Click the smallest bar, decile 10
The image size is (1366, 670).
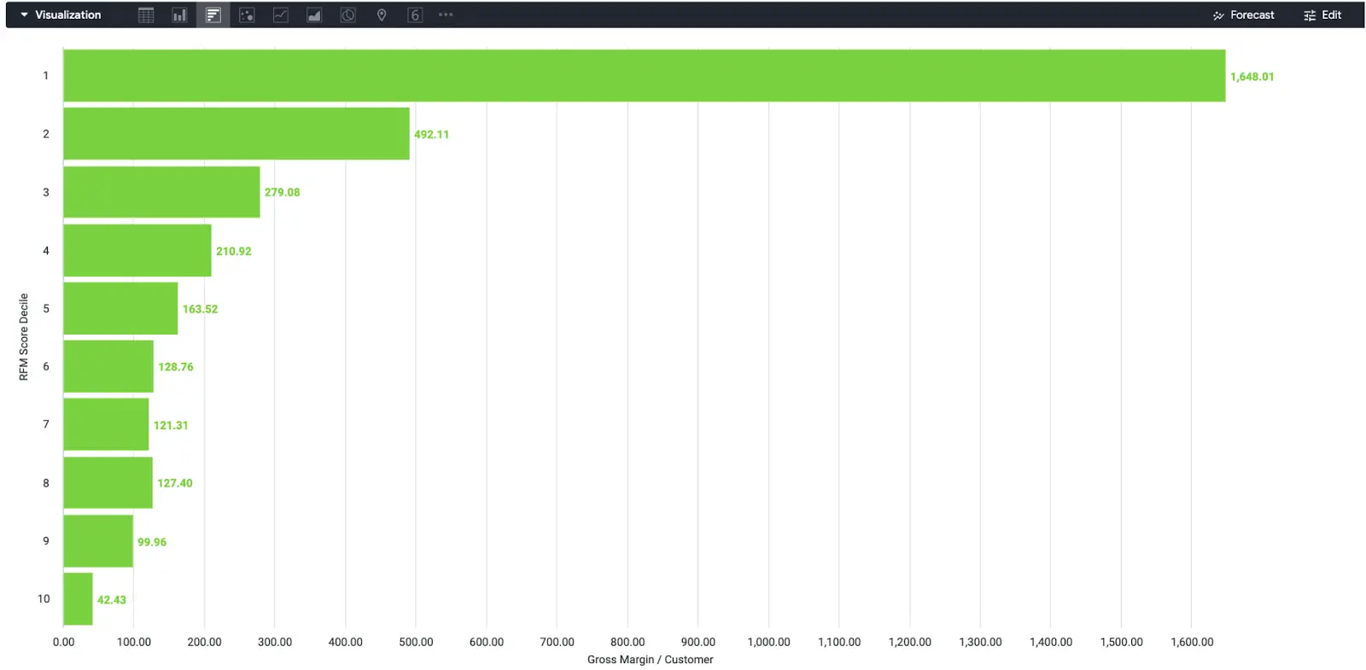78,599
